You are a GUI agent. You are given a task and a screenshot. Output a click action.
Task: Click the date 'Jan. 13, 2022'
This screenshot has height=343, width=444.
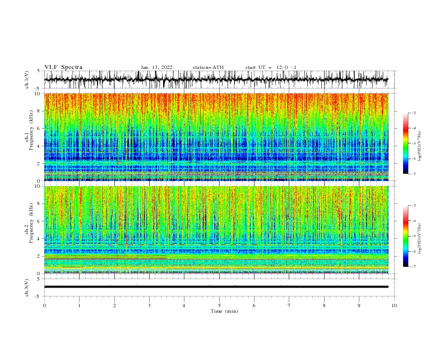[156, 67]
